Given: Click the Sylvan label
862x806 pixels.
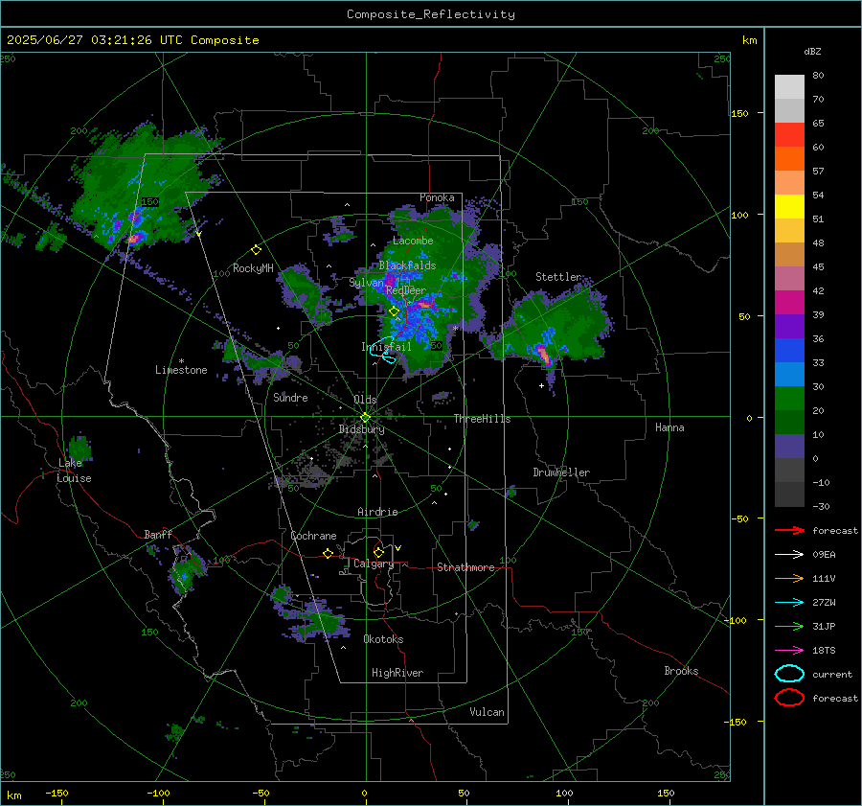Looking at the screenshot, I should (366, 283).
